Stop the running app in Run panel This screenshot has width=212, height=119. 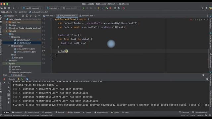(4, 79)
